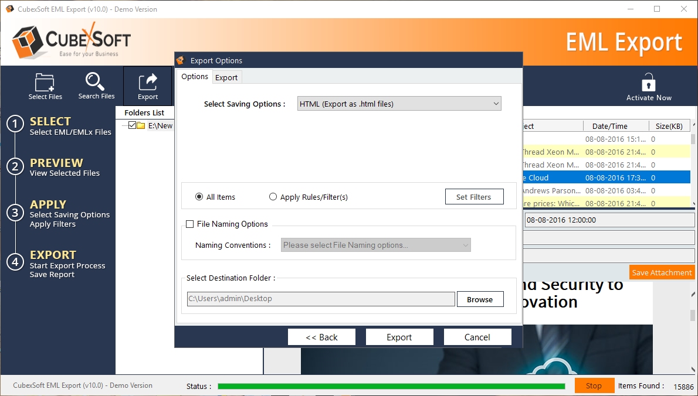The width and height of the screenshot is (698, 396).
Task: Enable the File Naming Options checkbox
Action: click(x=190, y=224)
